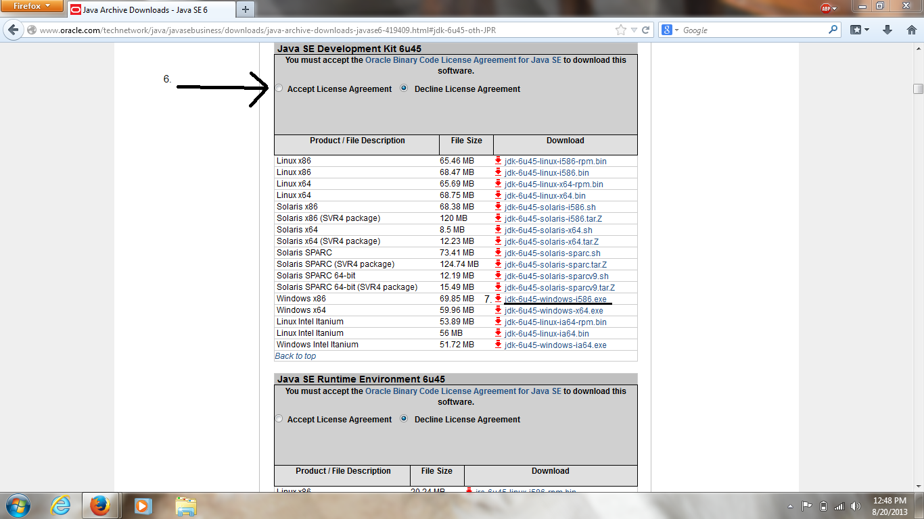Download jdk-6u45-solaris-x64.sh
The width and height of the screenshot is (924, 519).
[x=549, y=230]
